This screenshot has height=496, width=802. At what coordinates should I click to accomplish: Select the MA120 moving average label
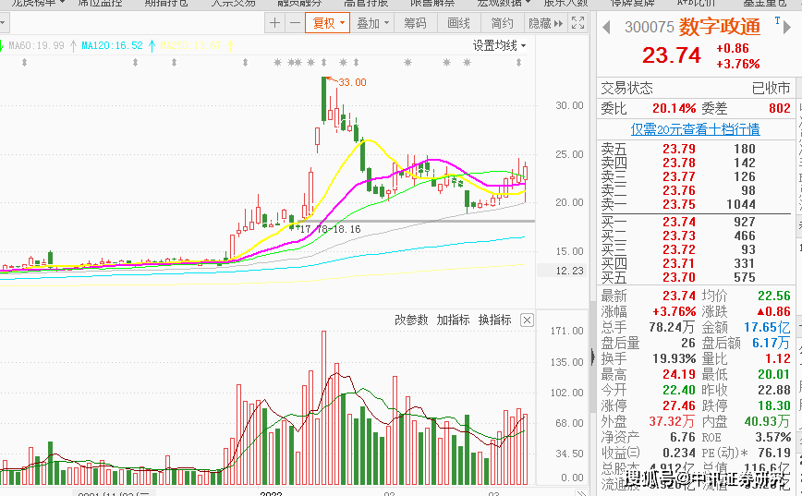tap(112, 44)
